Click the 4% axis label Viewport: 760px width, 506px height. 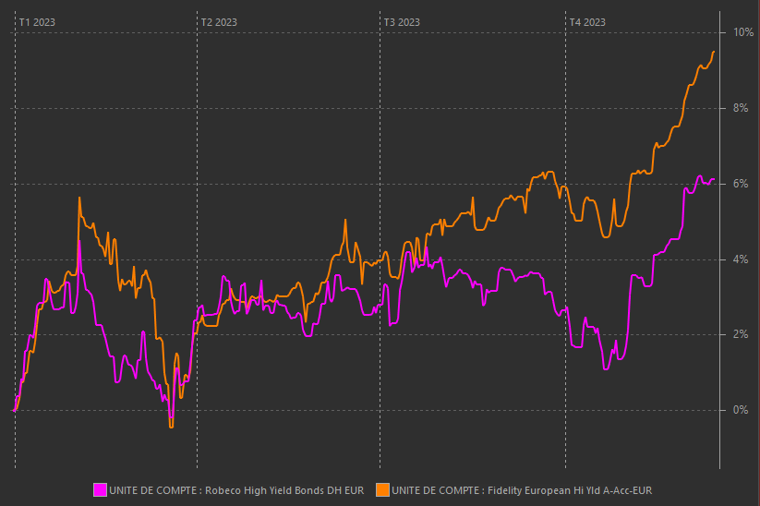741,259
